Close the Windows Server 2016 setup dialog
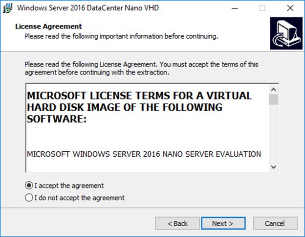The width and height of the screenshot is (305, 237). pos(291,8)
